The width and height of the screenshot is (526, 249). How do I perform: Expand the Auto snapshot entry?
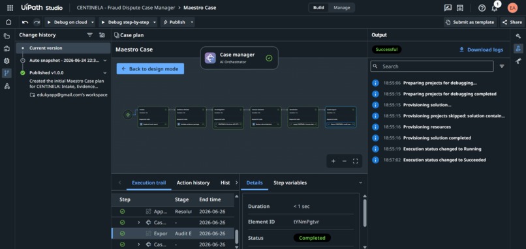105,61
